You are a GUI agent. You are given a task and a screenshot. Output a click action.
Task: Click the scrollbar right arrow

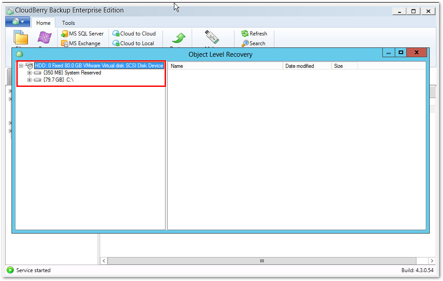coord(431,261)
